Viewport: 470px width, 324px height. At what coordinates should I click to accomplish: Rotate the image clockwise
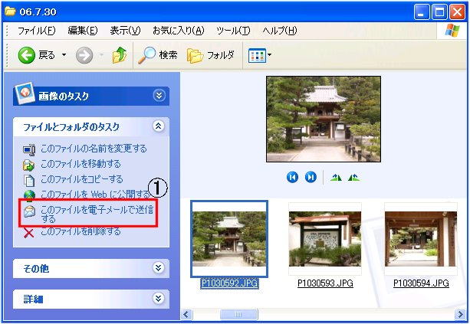pyautogui.click(x=336, y=177)
